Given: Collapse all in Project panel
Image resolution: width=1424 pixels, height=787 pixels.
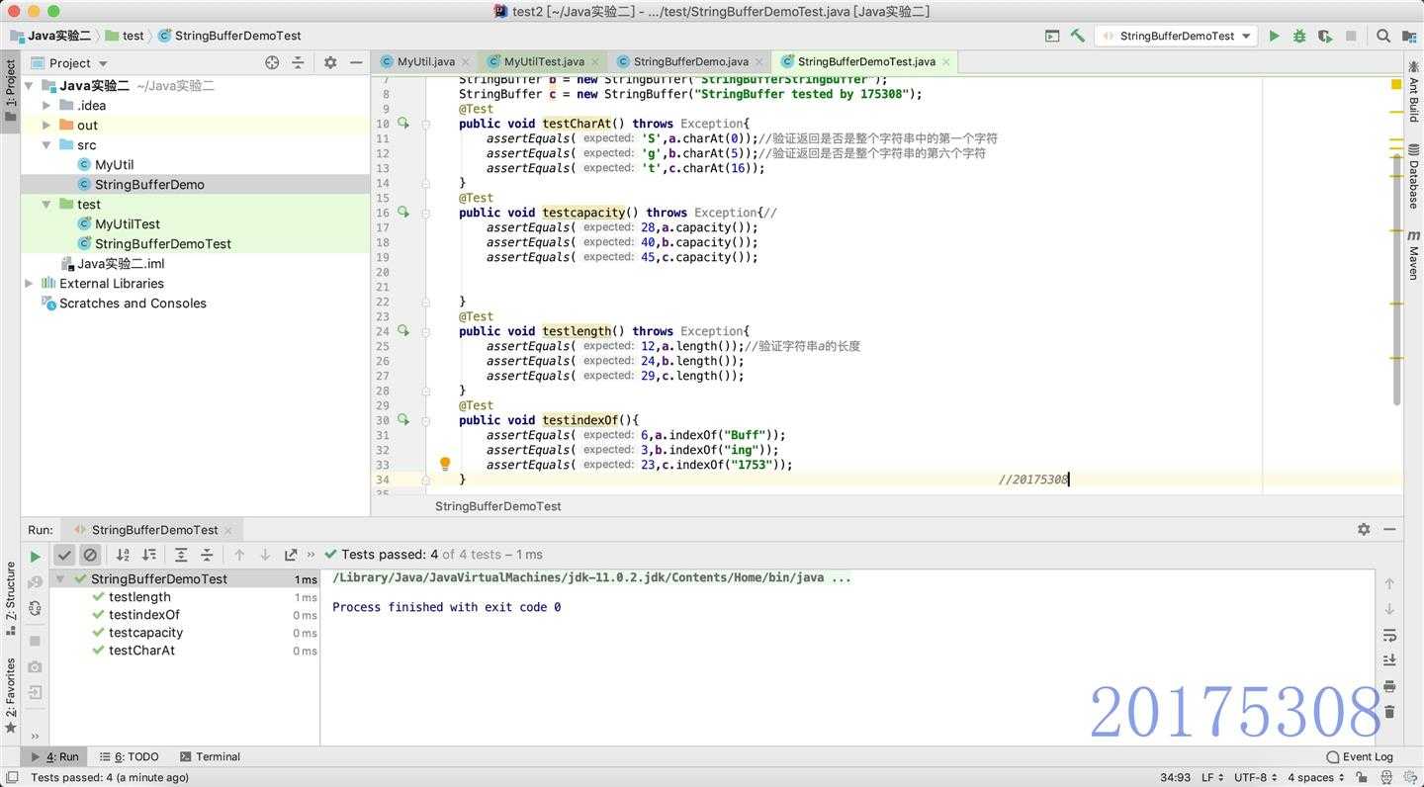Looking at the screenshot, I should (x=298, y=62).
